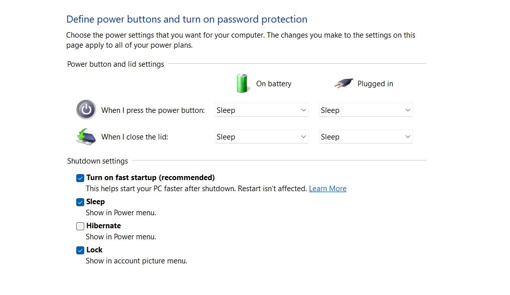
Task: Click the laptop lid close icon
Action: pos(86,136)
